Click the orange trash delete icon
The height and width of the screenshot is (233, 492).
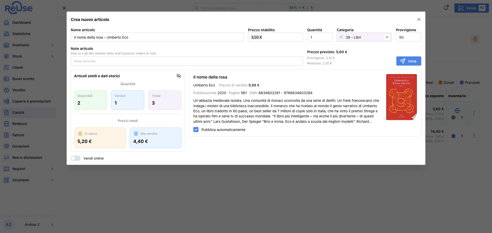coord(475,39)
